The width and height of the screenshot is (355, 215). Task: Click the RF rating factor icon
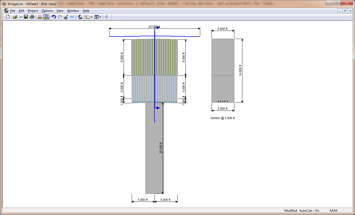click(x=72, y=17)
